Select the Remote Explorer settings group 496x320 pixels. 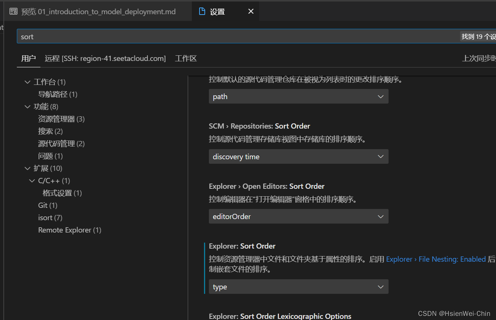tap(70, 230)
